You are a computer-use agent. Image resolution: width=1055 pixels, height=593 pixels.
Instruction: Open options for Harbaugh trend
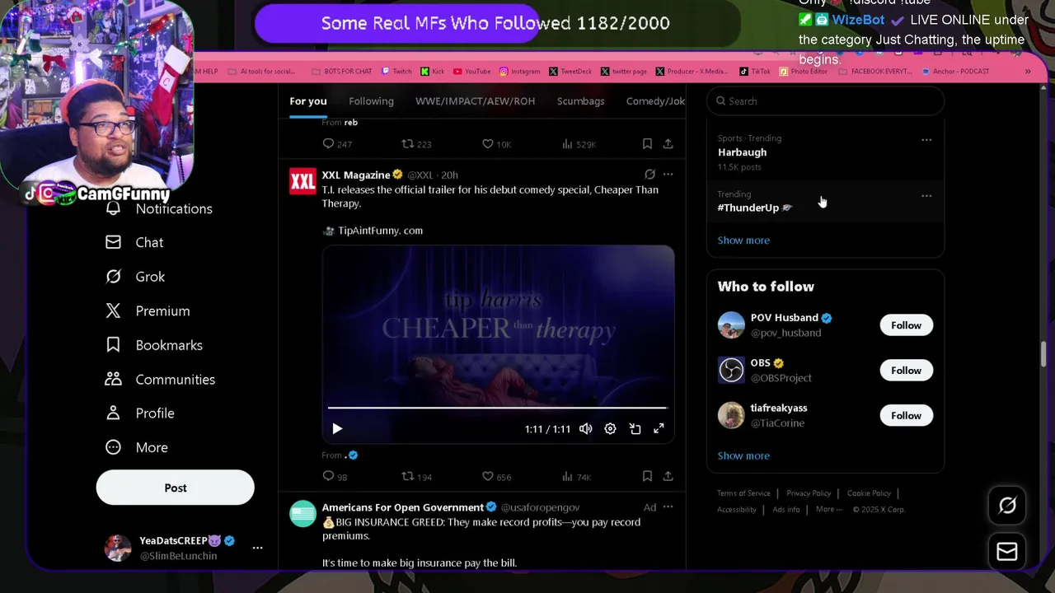coord(926,140)
